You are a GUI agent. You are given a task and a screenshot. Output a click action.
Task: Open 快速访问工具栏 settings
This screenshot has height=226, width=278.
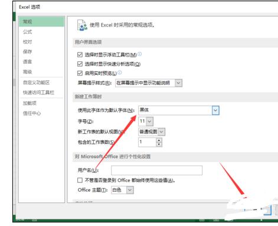(38, 93)
